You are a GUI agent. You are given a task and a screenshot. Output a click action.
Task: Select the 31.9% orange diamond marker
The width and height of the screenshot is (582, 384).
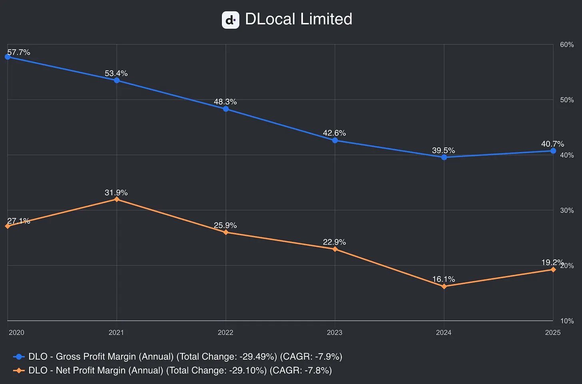pos(117,199)
